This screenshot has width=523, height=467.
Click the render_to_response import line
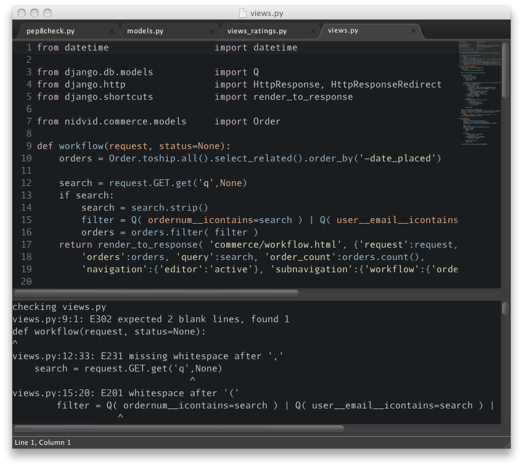pyautogui.click(x=185, y=97)
